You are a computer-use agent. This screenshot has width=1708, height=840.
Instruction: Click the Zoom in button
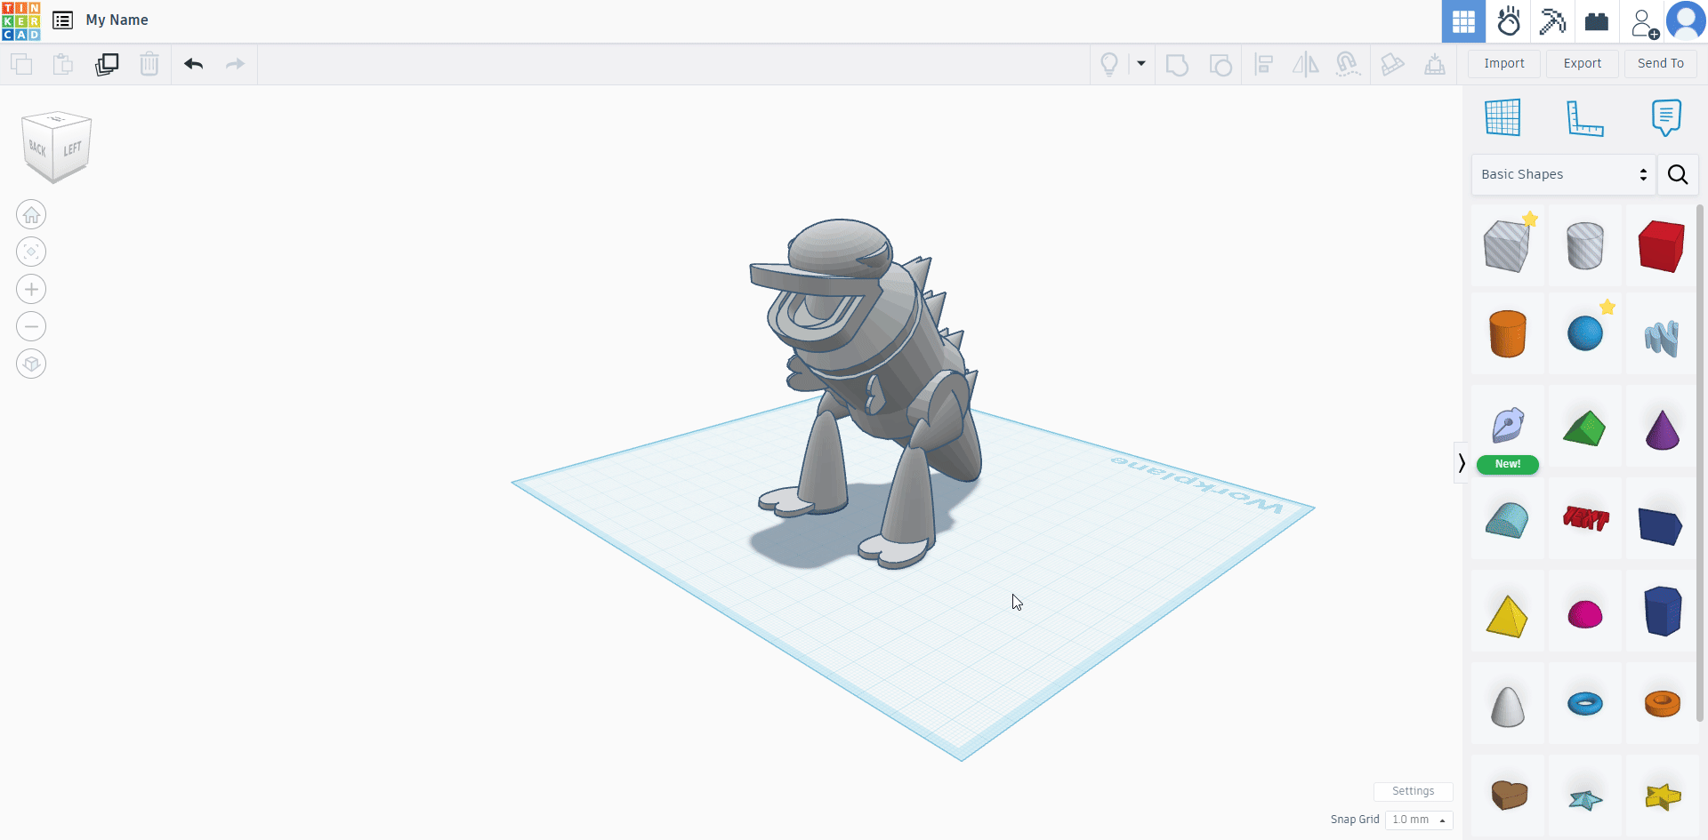31,290
